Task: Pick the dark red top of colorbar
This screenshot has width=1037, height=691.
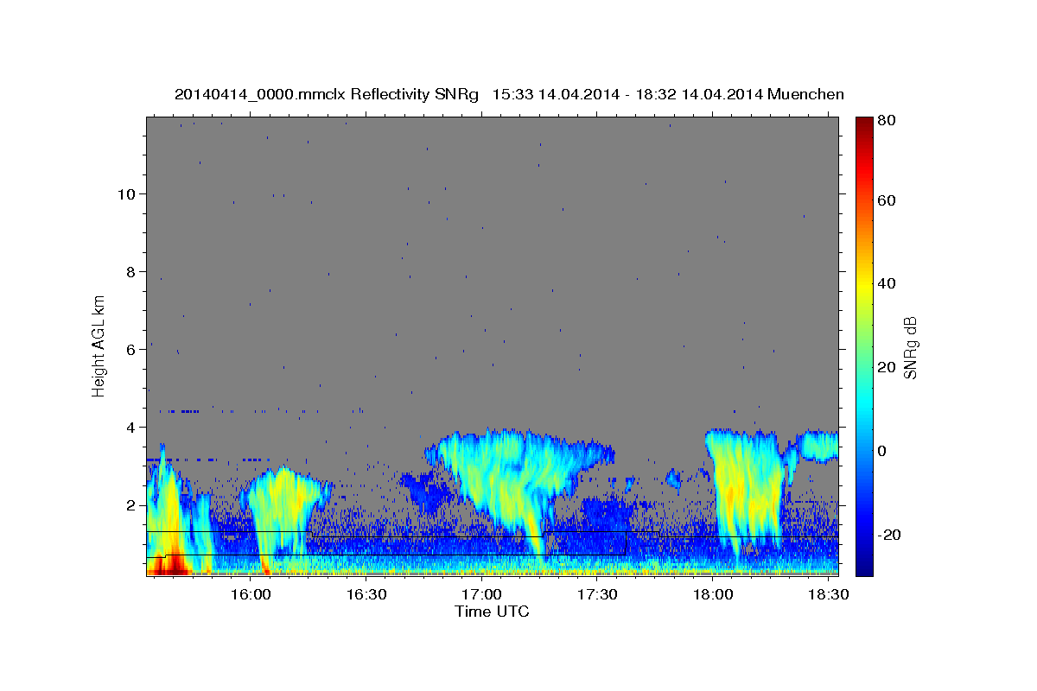Action: [x=863, y=125]
